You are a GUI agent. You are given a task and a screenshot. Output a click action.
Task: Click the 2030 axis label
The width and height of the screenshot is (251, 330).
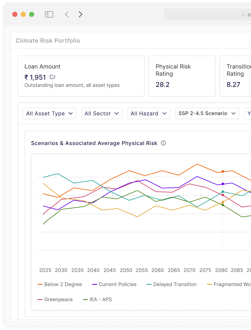tap(61, 270)
